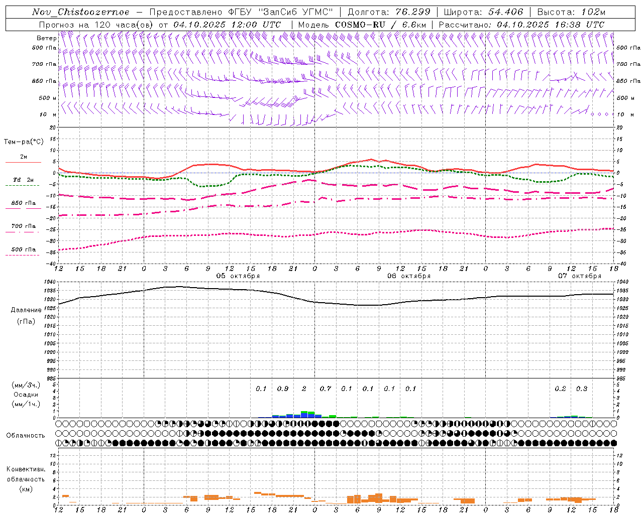Click the 3-hour precipitation value "0.9"
643x514 pixels.
(x=283, y=389)
